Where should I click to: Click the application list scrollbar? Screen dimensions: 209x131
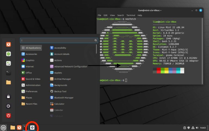(96, 49)
